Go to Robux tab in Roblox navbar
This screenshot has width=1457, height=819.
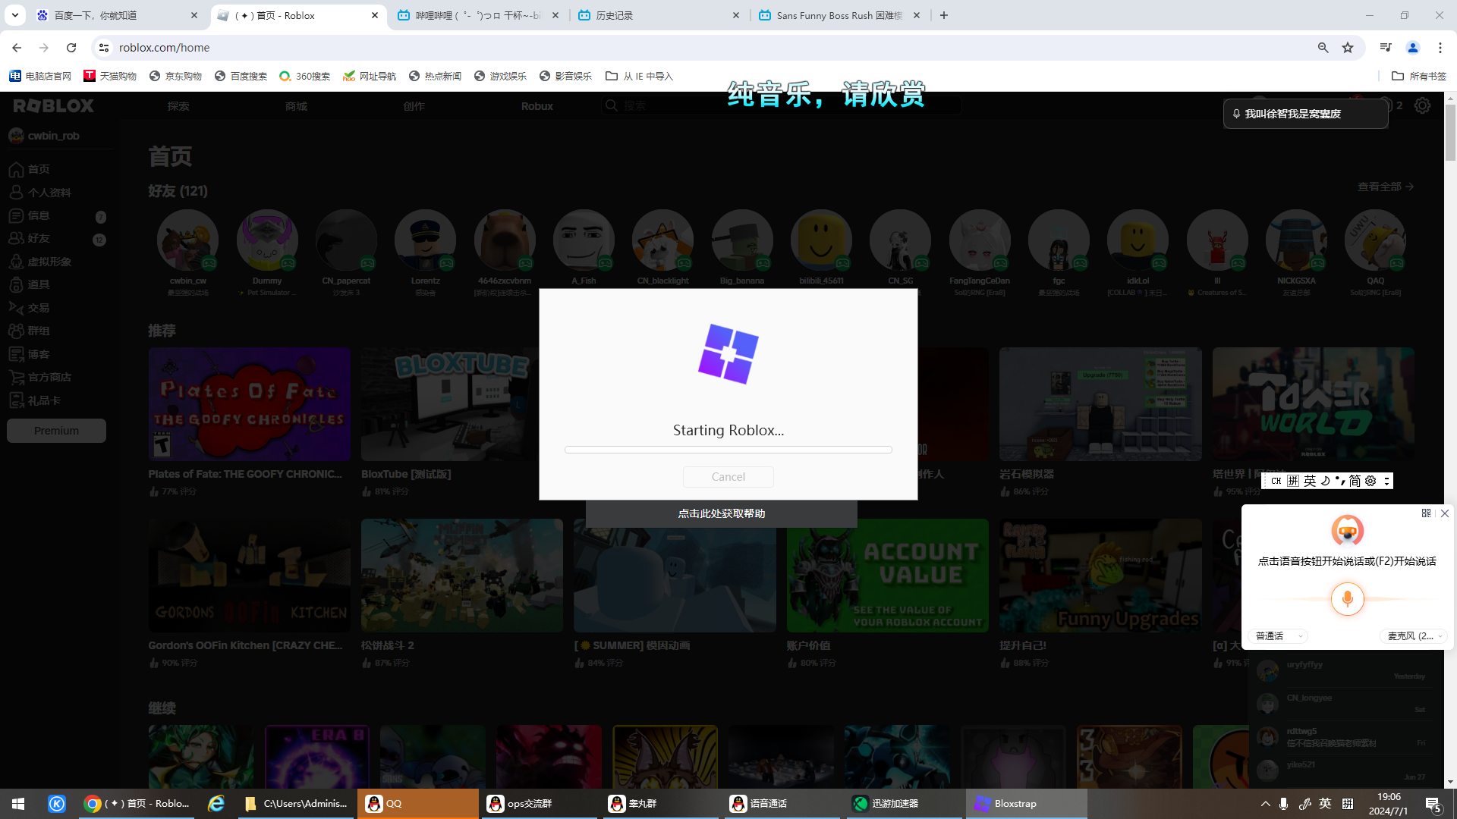tap(537, 106)
